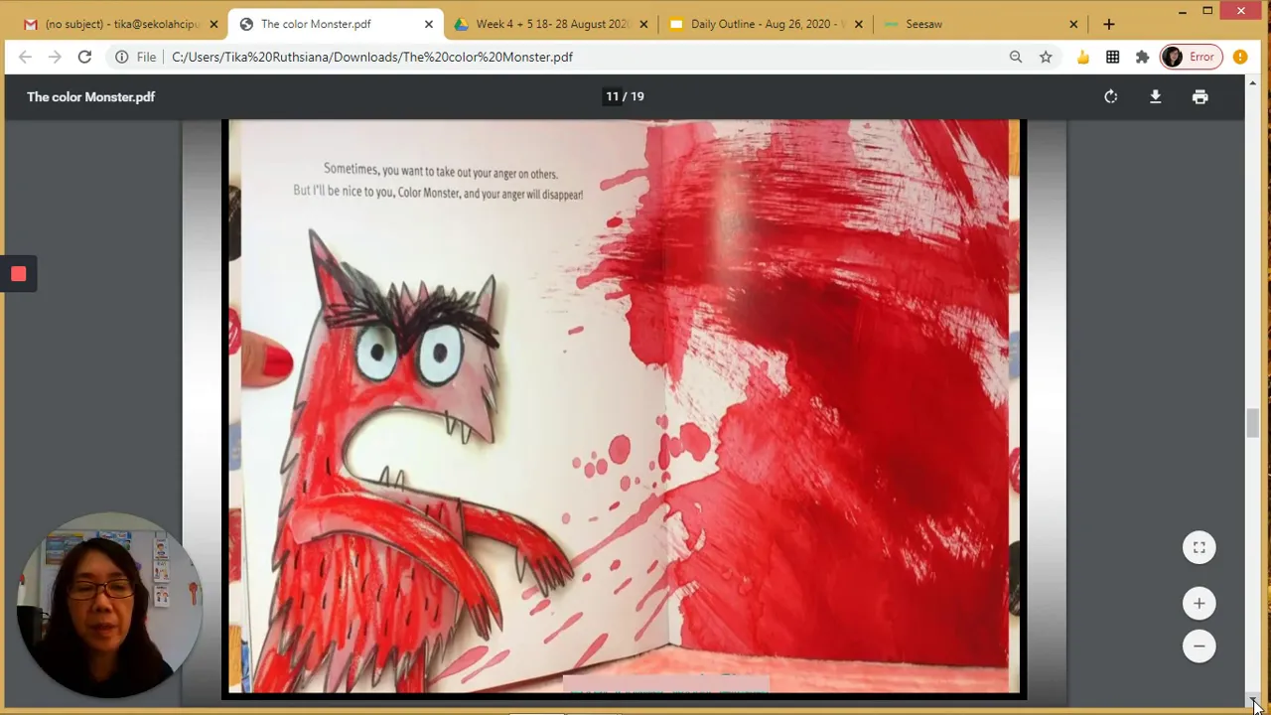Close the Daily Outline tab

pos(859,24)
